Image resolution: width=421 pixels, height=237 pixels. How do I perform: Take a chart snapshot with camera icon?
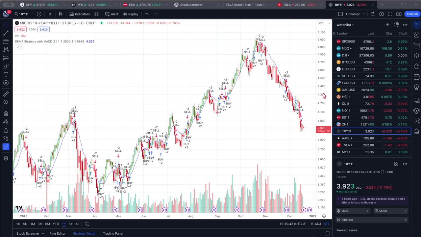pyautogui.click(x=399, y=14)
